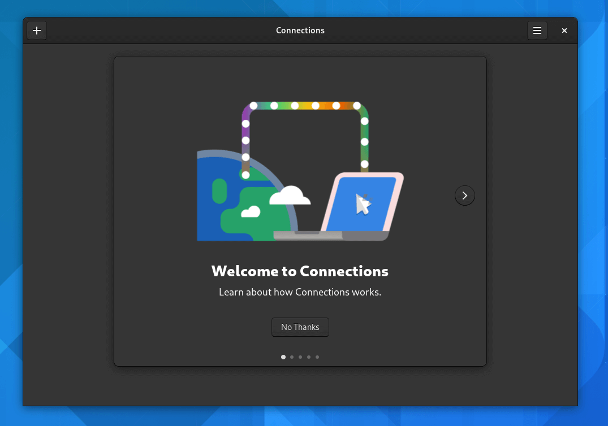Expand the app menu from the title bar
Viewport: 608px width, 426px height.
(537, 31)
